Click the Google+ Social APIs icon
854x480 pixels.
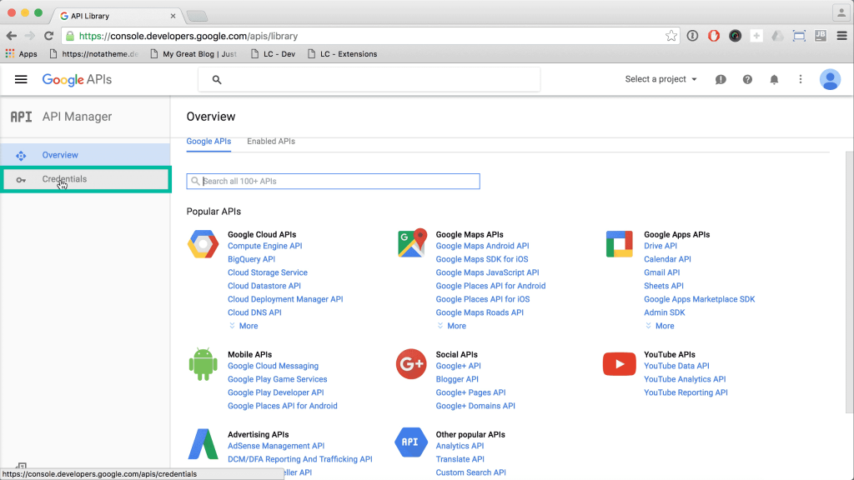click(x=411, y=364)
